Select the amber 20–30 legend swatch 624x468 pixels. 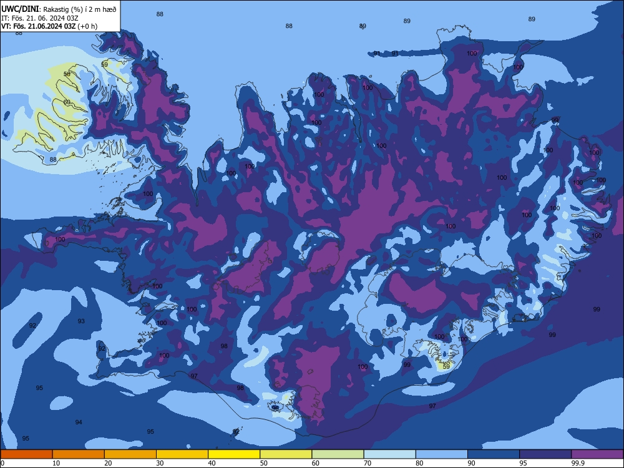(x=130, y=454)
